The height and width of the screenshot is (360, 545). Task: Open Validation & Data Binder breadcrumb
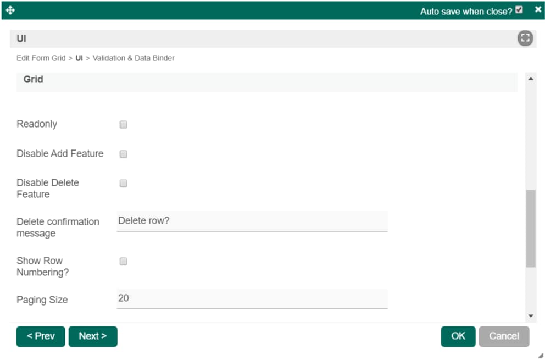[134, 58]
